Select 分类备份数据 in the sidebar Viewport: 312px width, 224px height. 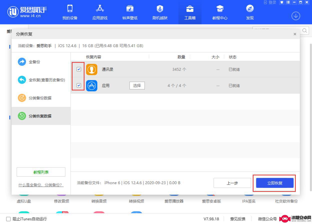coord(41,98)
